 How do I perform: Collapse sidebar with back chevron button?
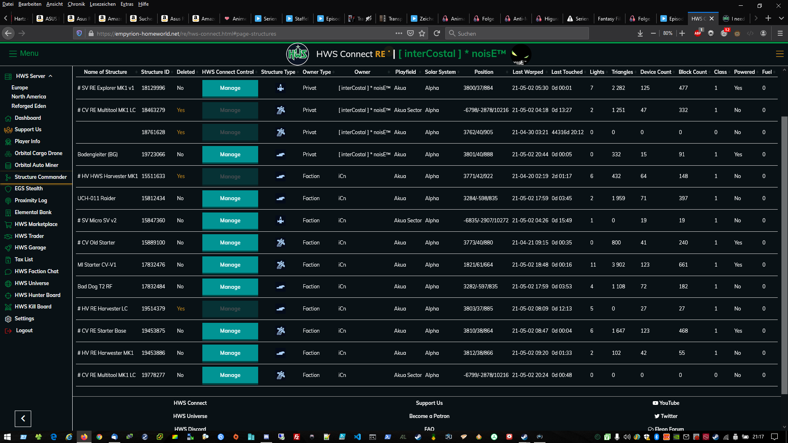23,418
